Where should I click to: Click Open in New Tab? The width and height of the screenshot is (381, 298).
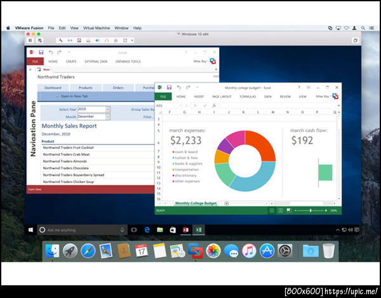74,96
